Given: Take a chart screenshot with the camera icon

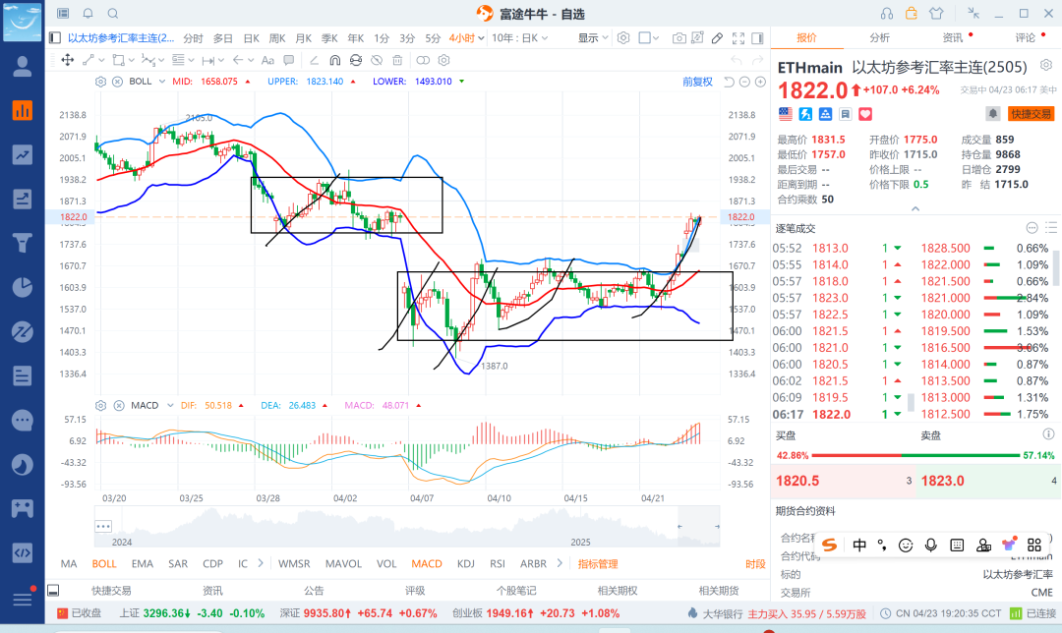Looking at the screenshot, I should pyautogui.click(x=678, y=38).
